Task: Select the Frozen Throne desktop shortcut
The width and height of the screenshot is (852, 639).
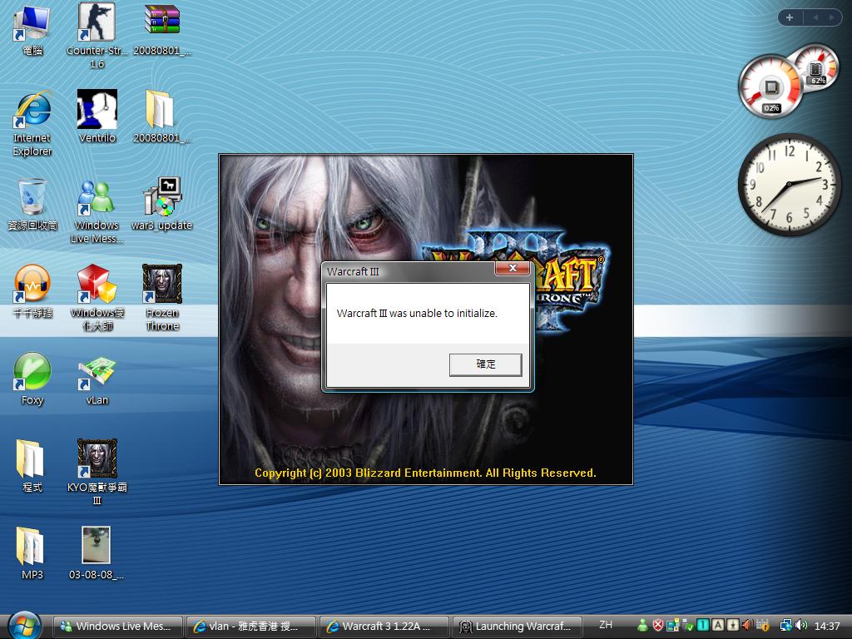Action: [162, 285]
